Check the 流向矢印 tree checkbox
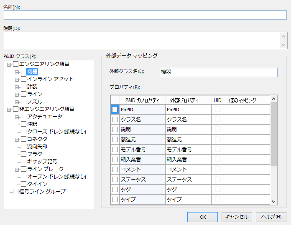291x225 pixels. (23, 147)
